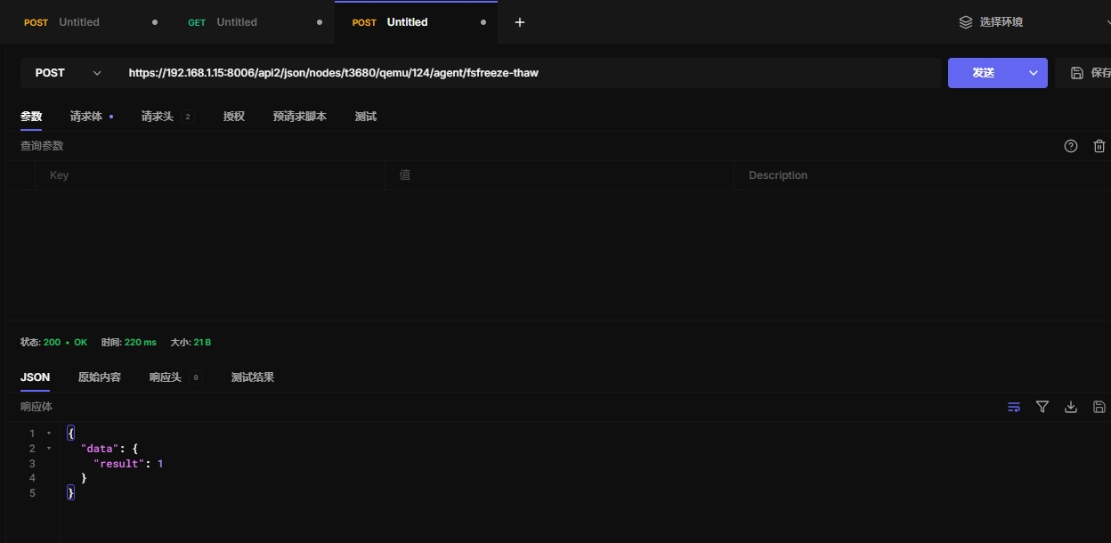Click the Save request button
Image resolution: width=1111 pixels, height=543 pixels.
click(x=1091, y=73)
